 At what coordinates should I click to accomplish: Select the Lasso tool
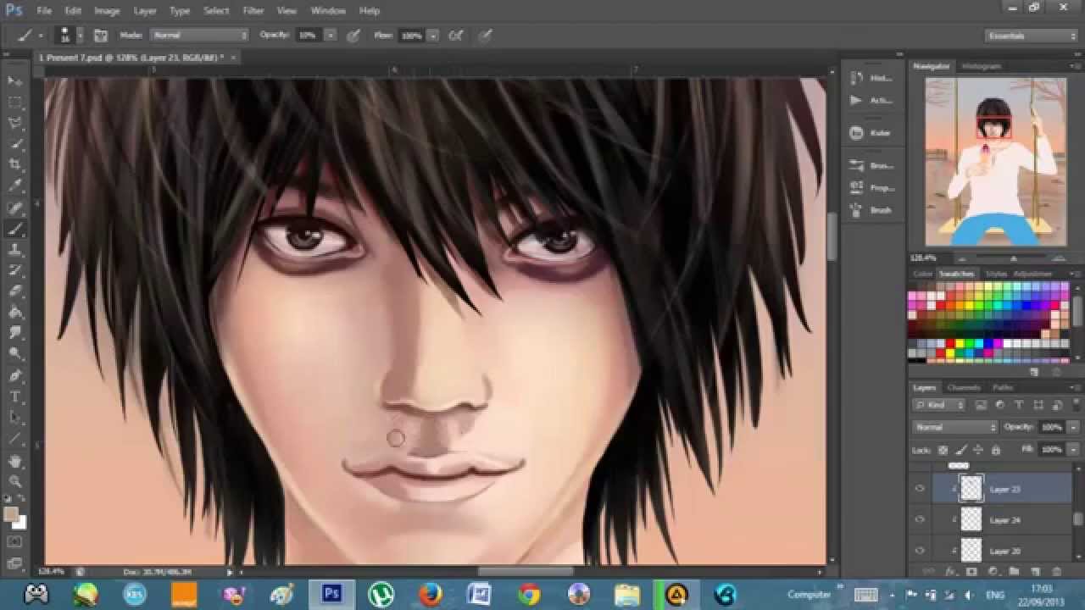click(15, 124)
